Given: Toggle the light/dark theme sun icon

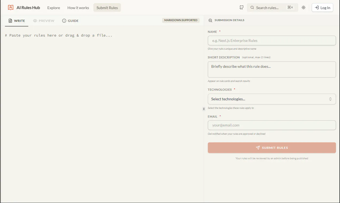Looking at the screenshot, I should [x=303, y=8].
